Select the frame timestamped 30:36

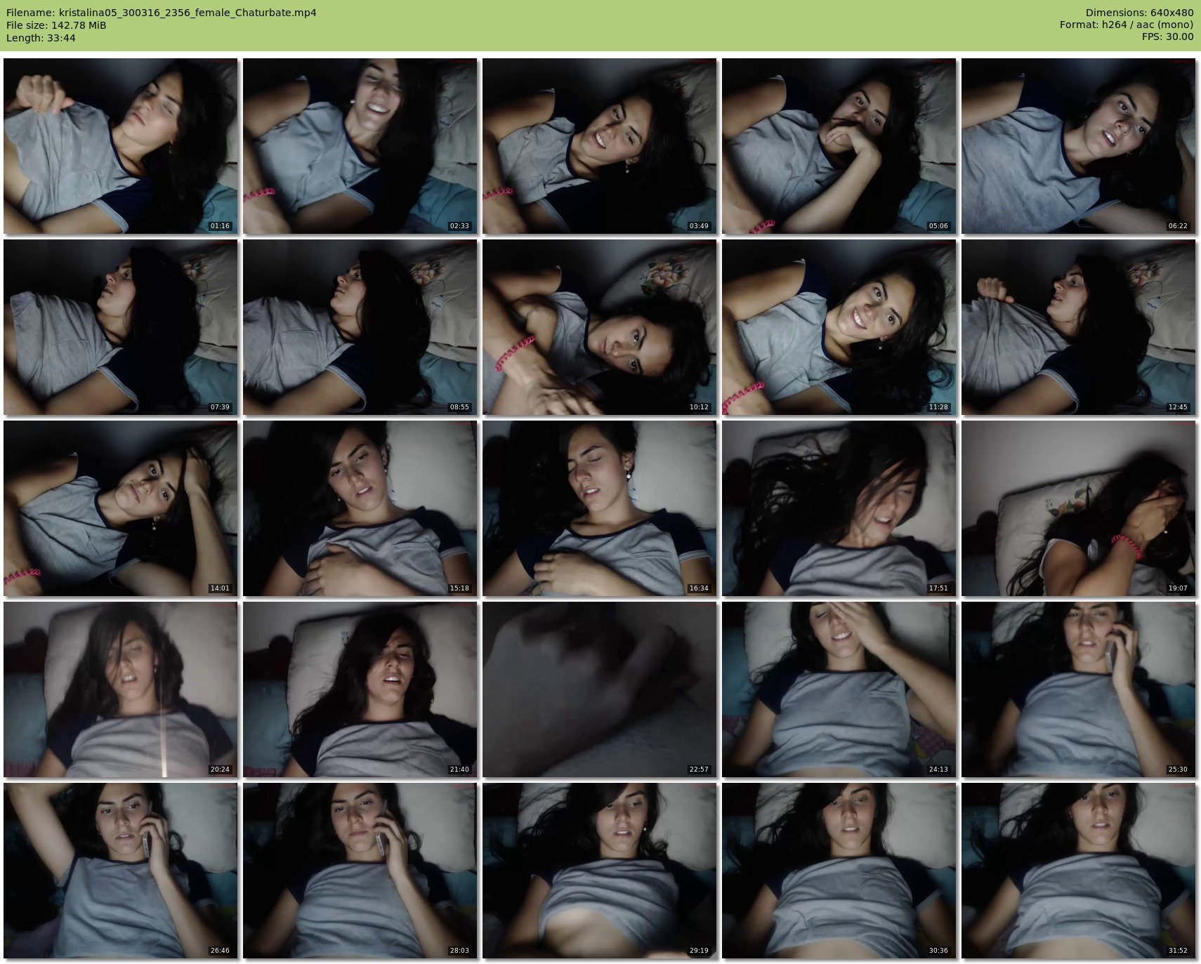[x=839, y=871]
